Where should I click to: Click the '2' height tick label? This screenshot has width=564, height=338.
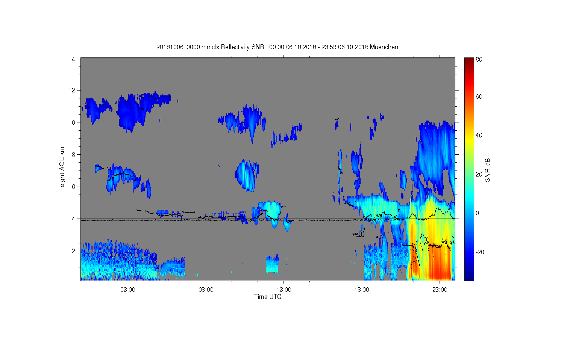pos(74,251)
